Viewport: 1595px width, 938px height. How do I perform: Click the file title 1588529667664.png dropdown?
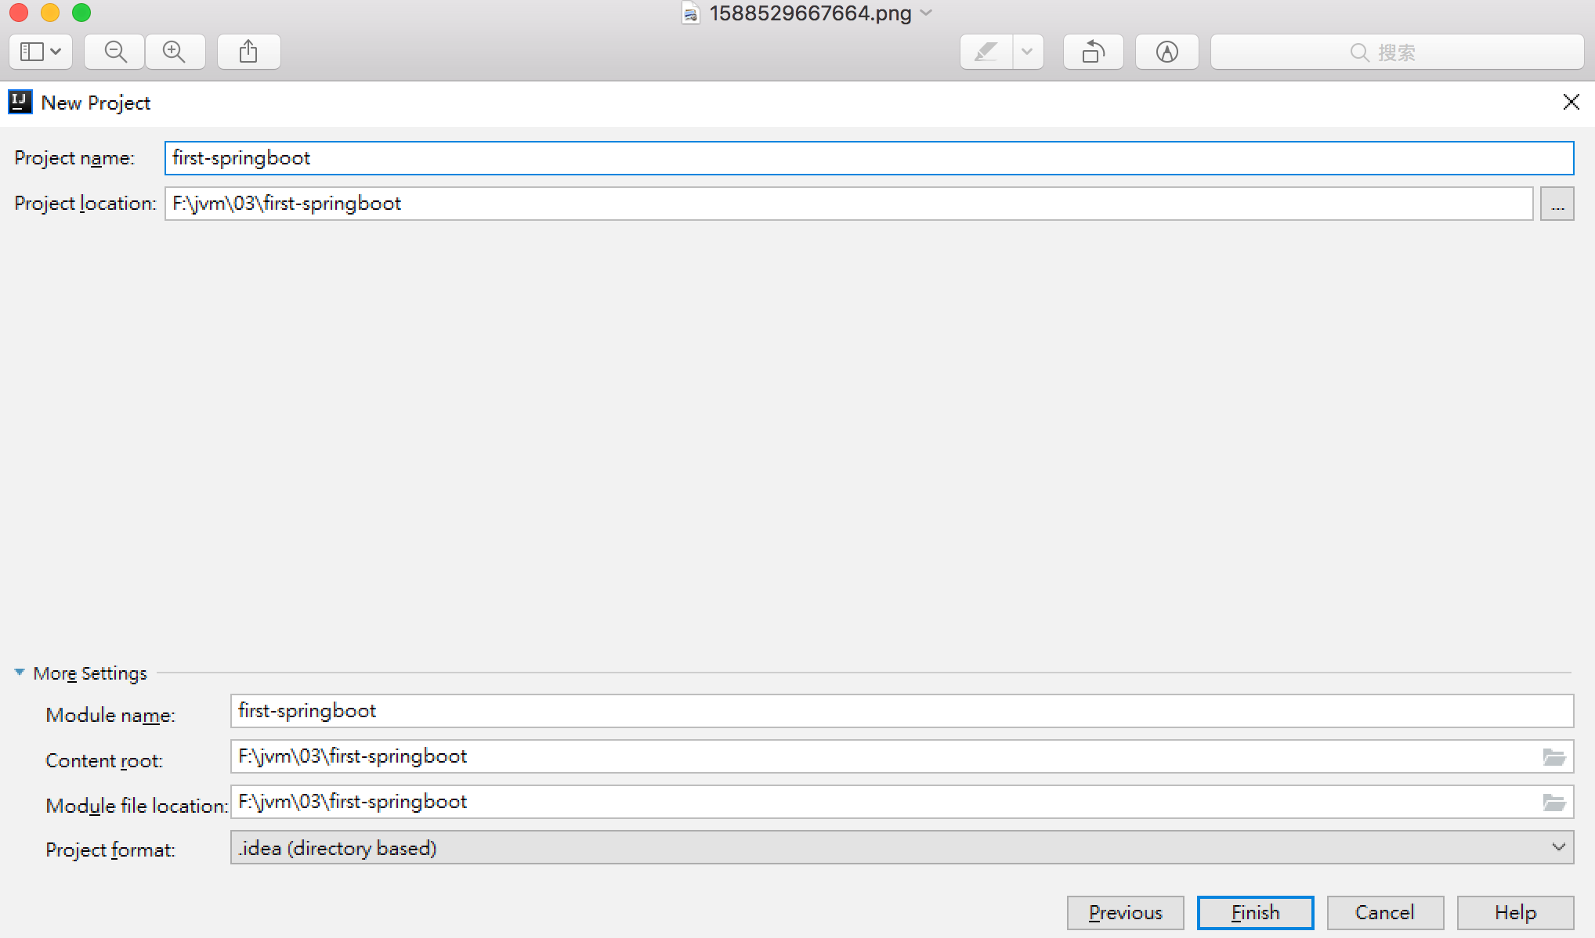[810, 13]
